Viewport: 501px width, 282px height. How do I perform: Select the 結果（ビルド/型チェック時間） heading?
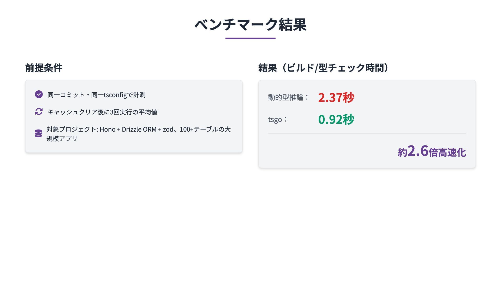pyautogui.click(x=324, y=68)
